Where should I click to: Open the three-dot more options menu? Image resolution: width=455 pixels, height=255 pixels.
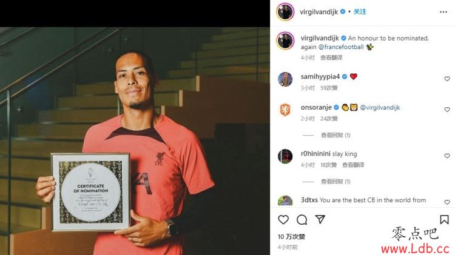tap(443, 12)
